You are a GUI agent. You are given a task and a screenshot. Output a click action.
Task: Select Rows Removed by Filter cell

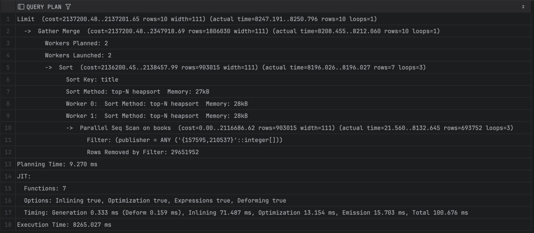(x=143, y=152)
